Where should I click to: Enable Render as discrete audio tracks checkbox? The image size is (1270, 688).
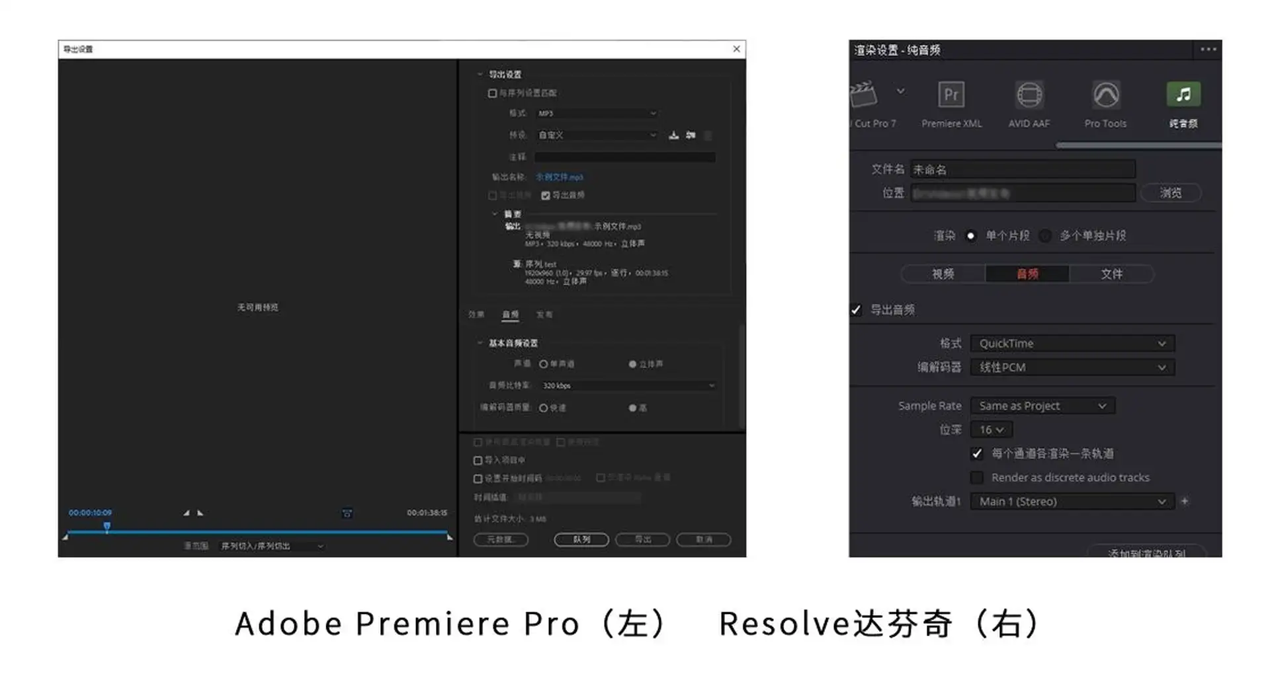pyautogui.click(x=977, y=477)
